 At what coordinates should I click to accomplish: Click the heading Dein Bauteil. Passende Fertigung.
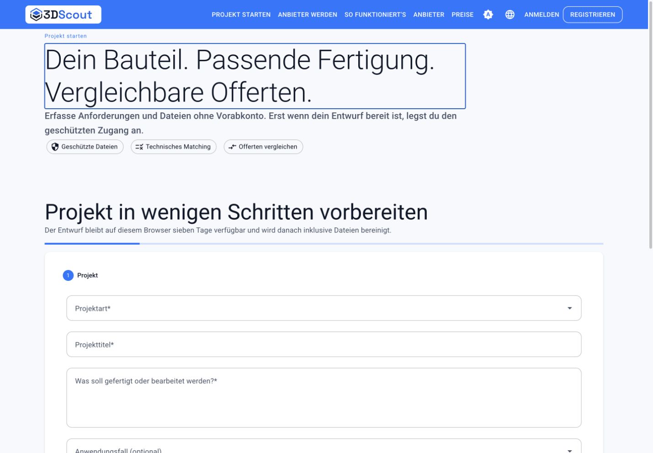255,76
